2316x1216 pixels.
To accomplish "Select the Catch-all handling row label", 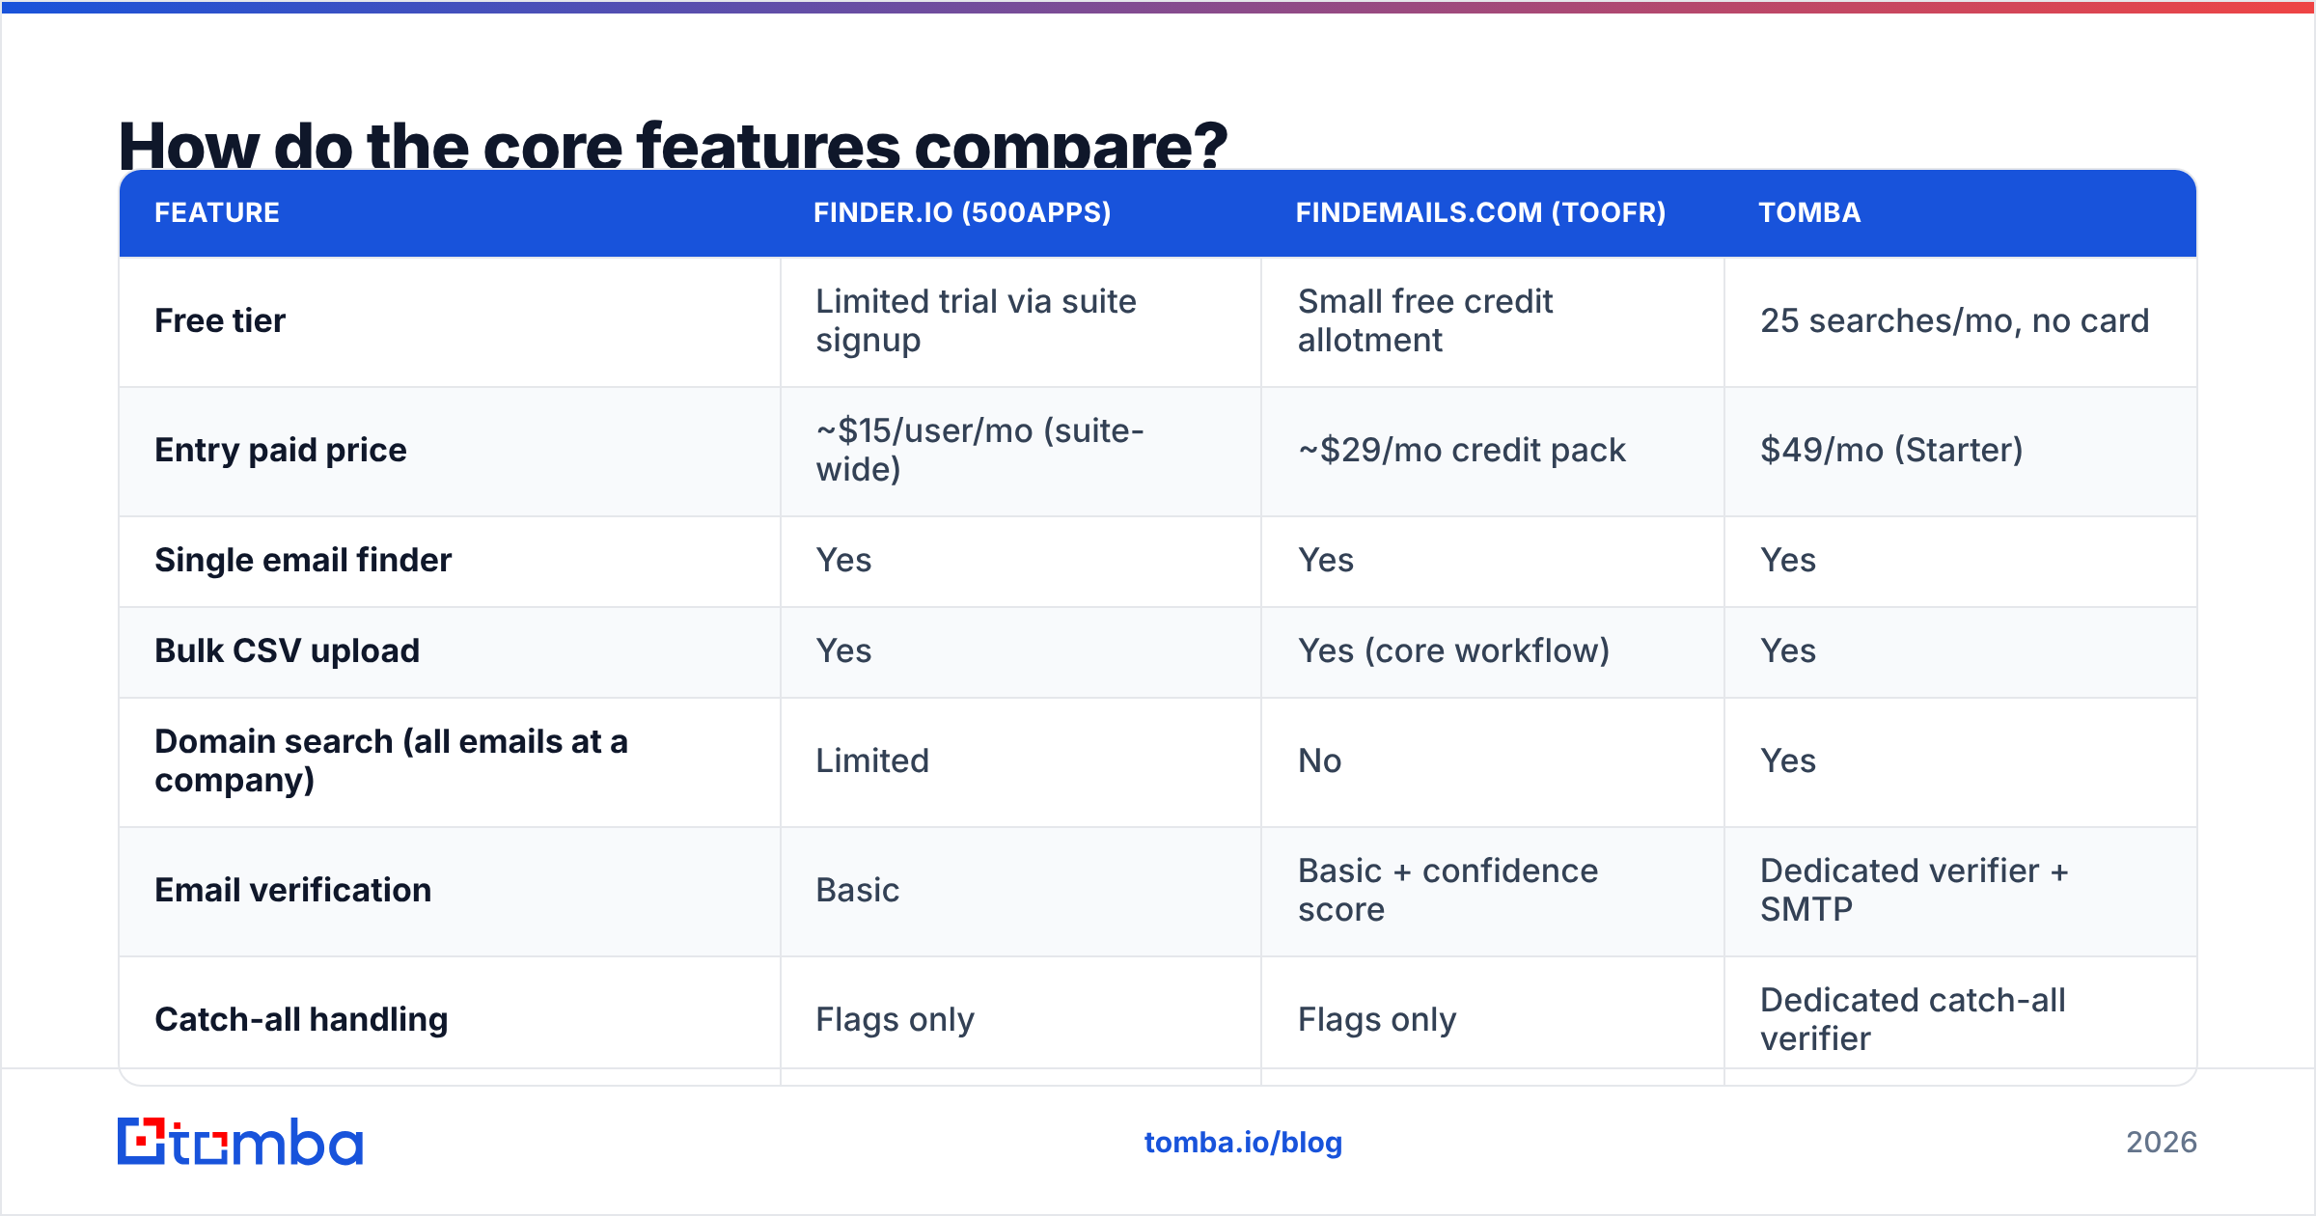I will pos(301,1019).
